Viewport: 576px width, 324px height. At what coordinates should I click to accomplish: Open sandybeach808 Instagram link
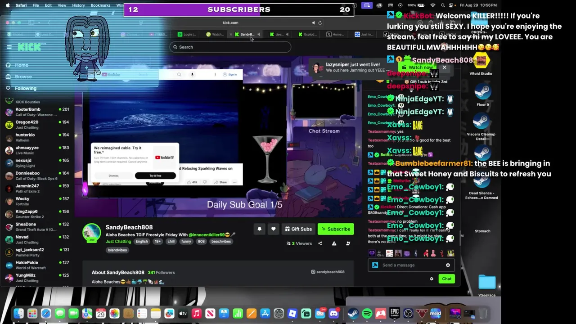[x=328, y=272]
